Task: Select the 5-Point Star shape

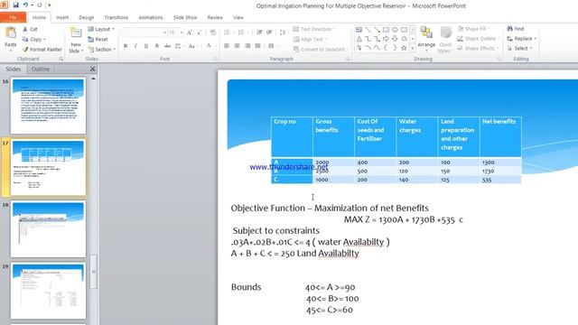Action: [404, 48]
